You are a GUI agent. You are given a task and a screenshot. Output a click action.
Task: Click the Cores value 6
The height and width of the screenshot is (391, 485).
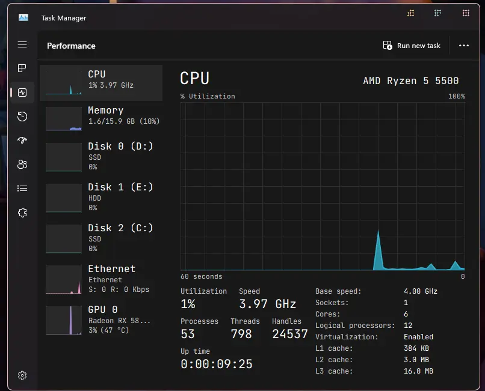coord(406,314)
